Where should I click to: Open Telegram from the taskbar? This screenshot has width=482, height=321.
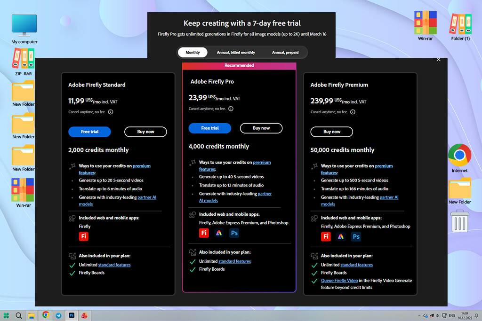pyautogui.click(x=58, y=315)
